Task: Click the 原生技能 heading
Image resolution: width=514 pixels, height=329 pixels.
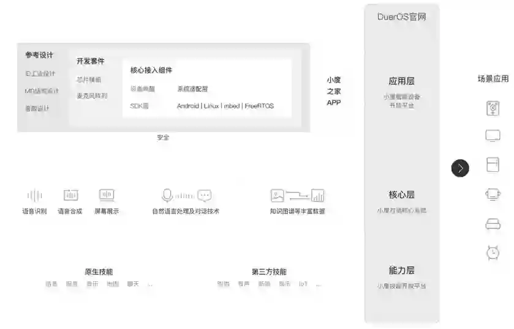Action: (x=99, y=272)
